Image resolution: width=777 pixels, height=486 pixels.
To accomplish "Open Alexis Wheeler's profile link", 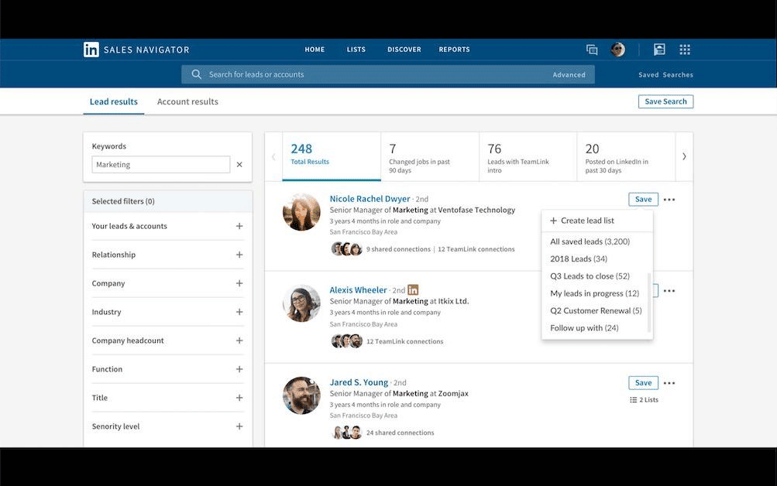I will click(x=358, y=290).
